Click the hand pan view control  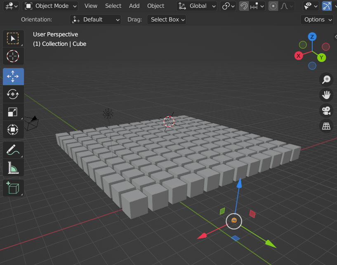326,95
